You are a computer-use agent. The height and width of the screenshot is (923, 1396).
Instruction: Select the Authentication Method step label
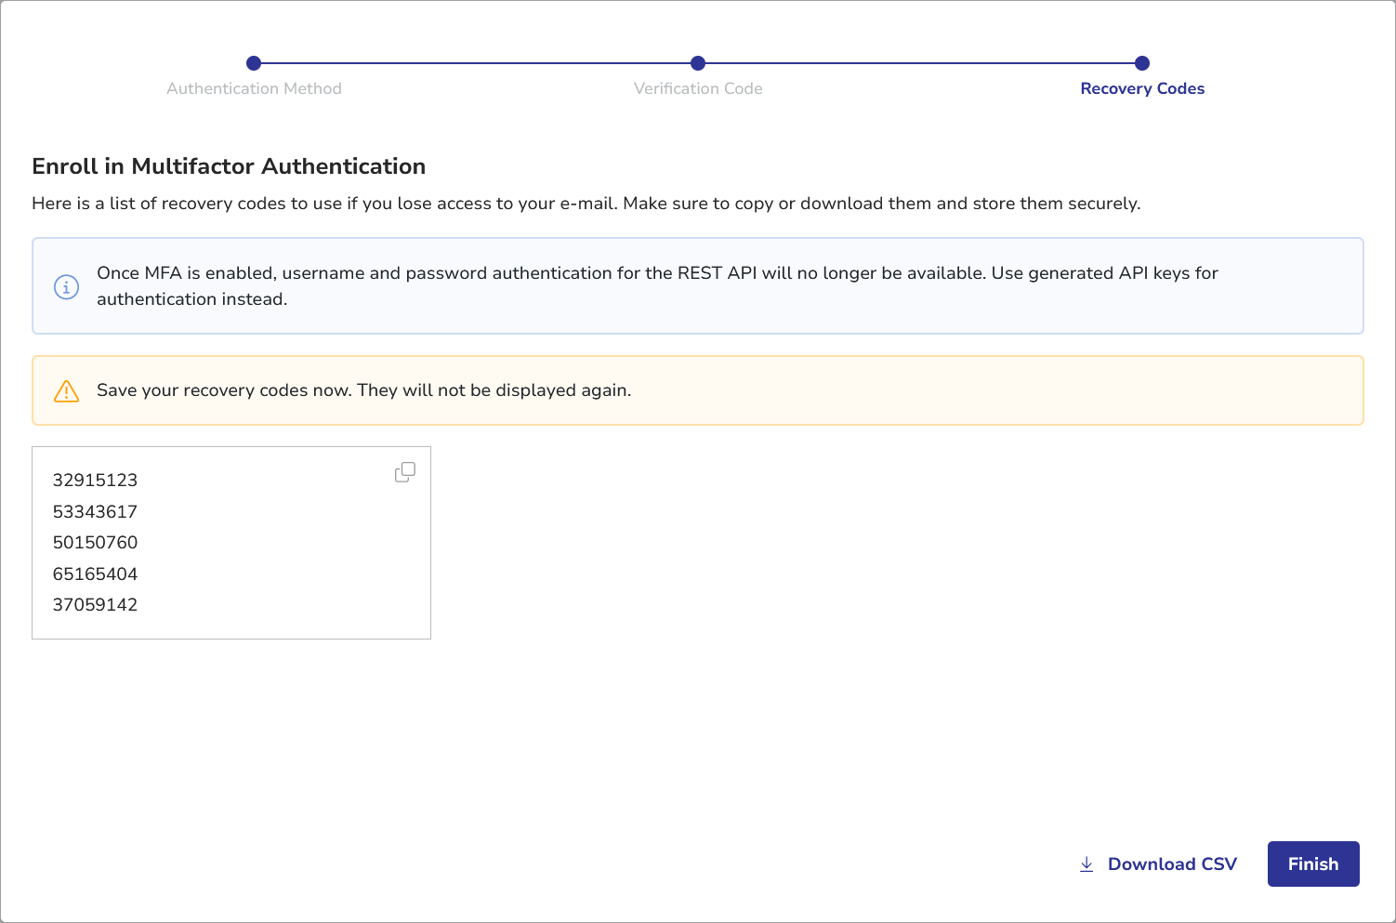point(254,89)
